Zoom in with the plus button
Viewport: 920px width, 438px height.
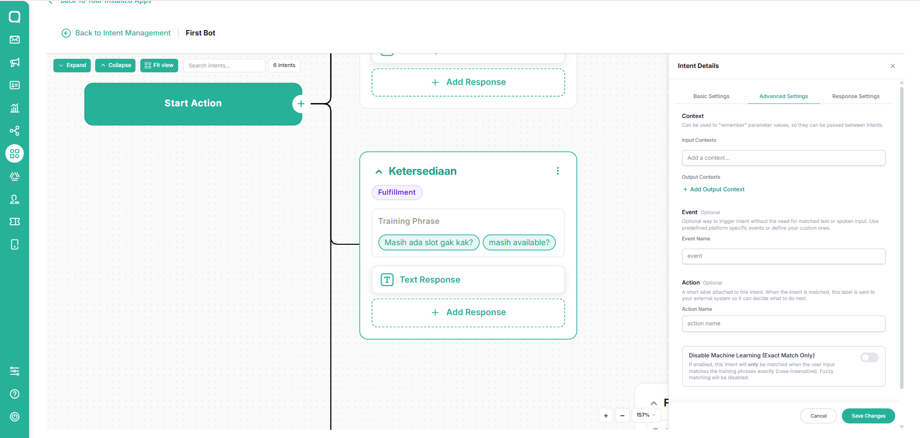606,415
